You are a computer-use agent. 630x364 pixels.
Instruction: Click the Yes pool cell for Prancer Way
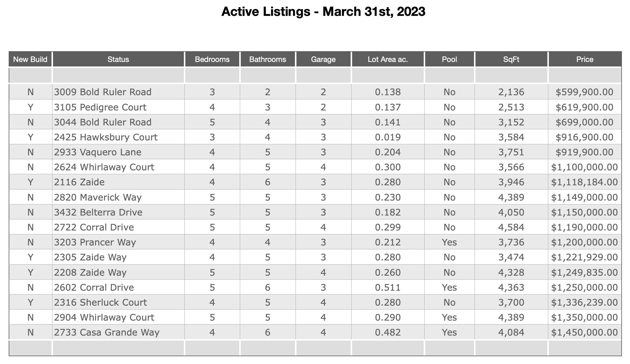(449, 242)
